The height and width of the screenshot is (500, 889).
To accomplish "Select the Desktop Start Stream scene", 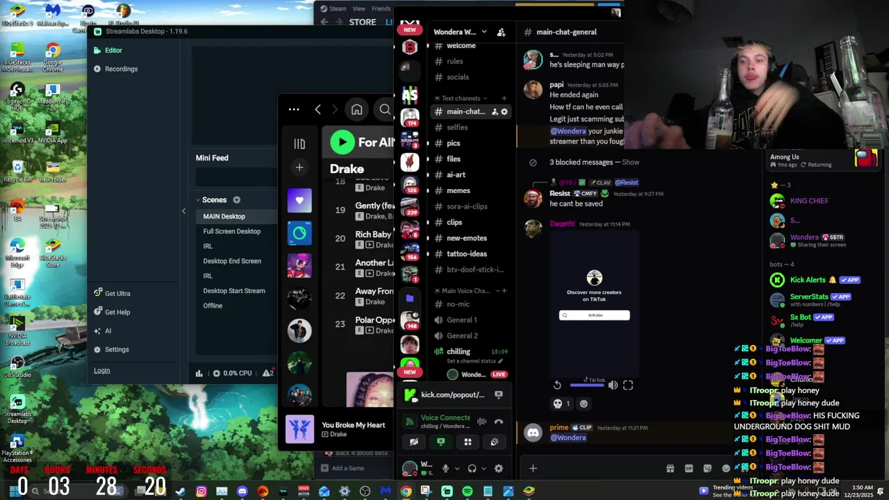I will (x=234, y=291).
